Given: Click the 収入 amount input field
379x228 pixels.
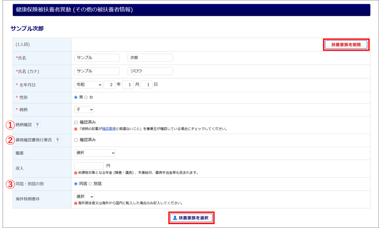Looking at the screenshot, I should coord(89,166).
